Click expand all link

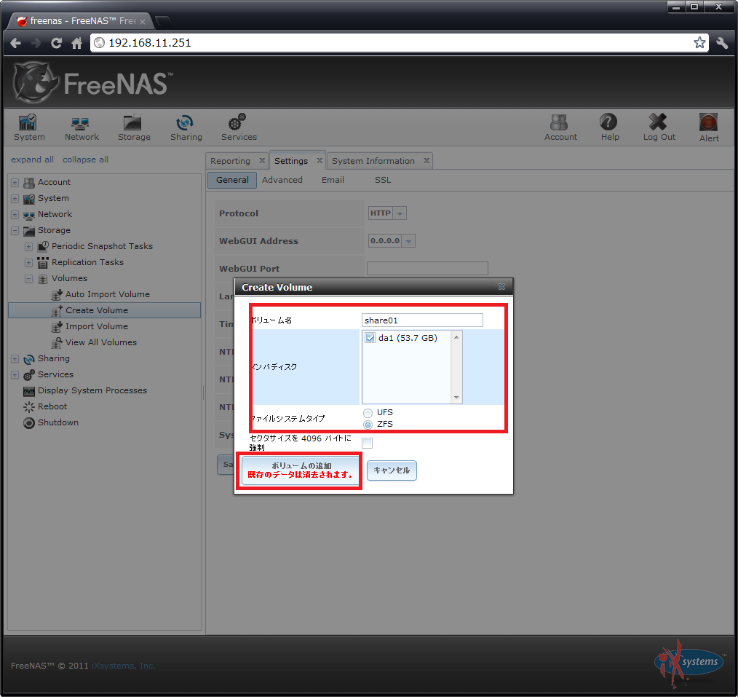33,160
